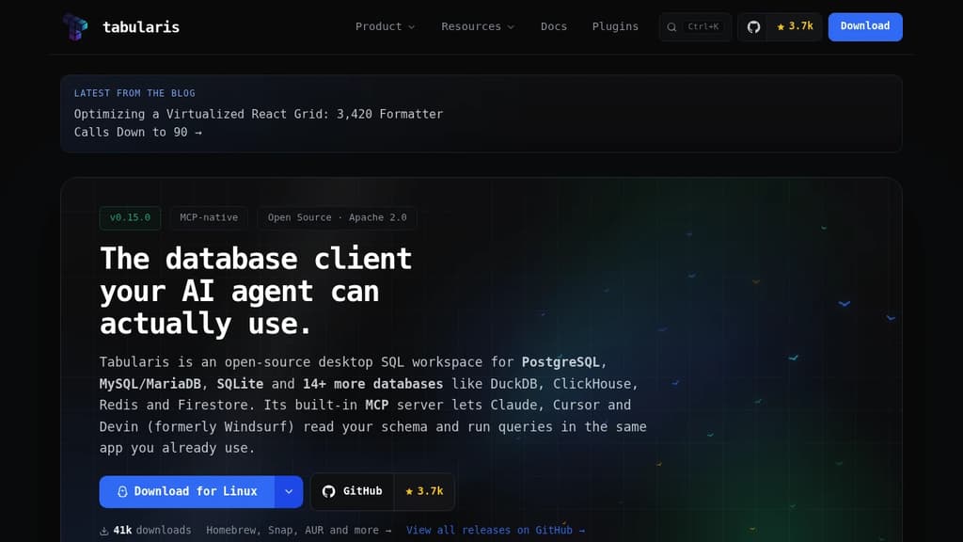Click the GitHub icon in the navbar
The width and height of the screenshot is (963, 542).
pyautogui.click(x=753, y=27)
